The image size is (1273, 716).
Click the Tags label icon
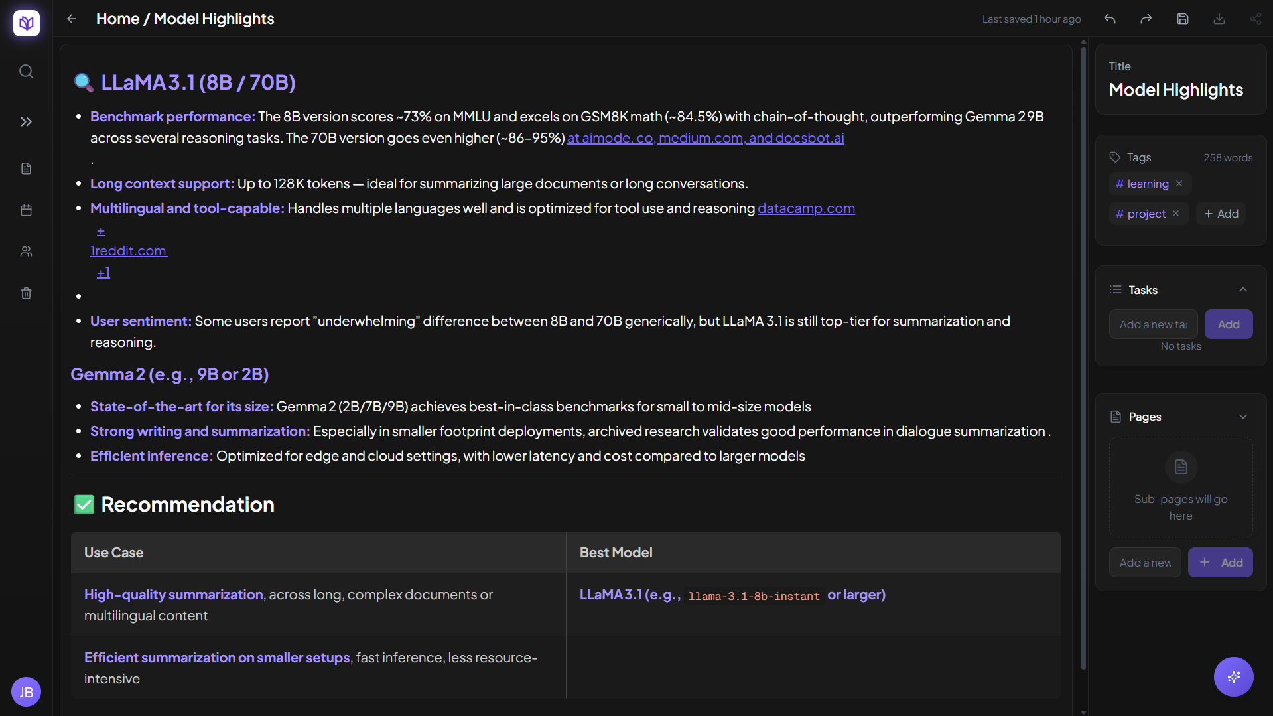pyautogui.click(x=1114, y=157)
